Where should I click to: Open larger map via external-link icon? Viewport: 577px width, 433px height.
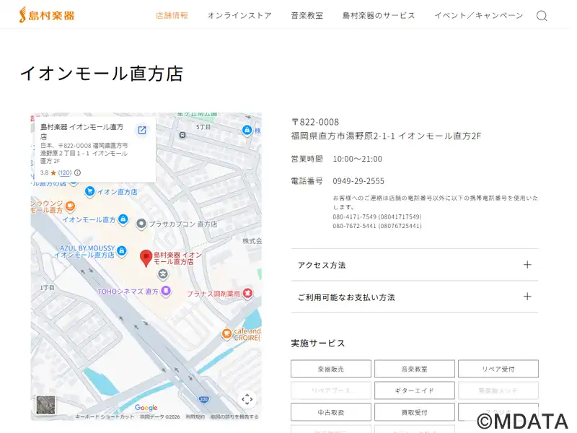(142, 130)
